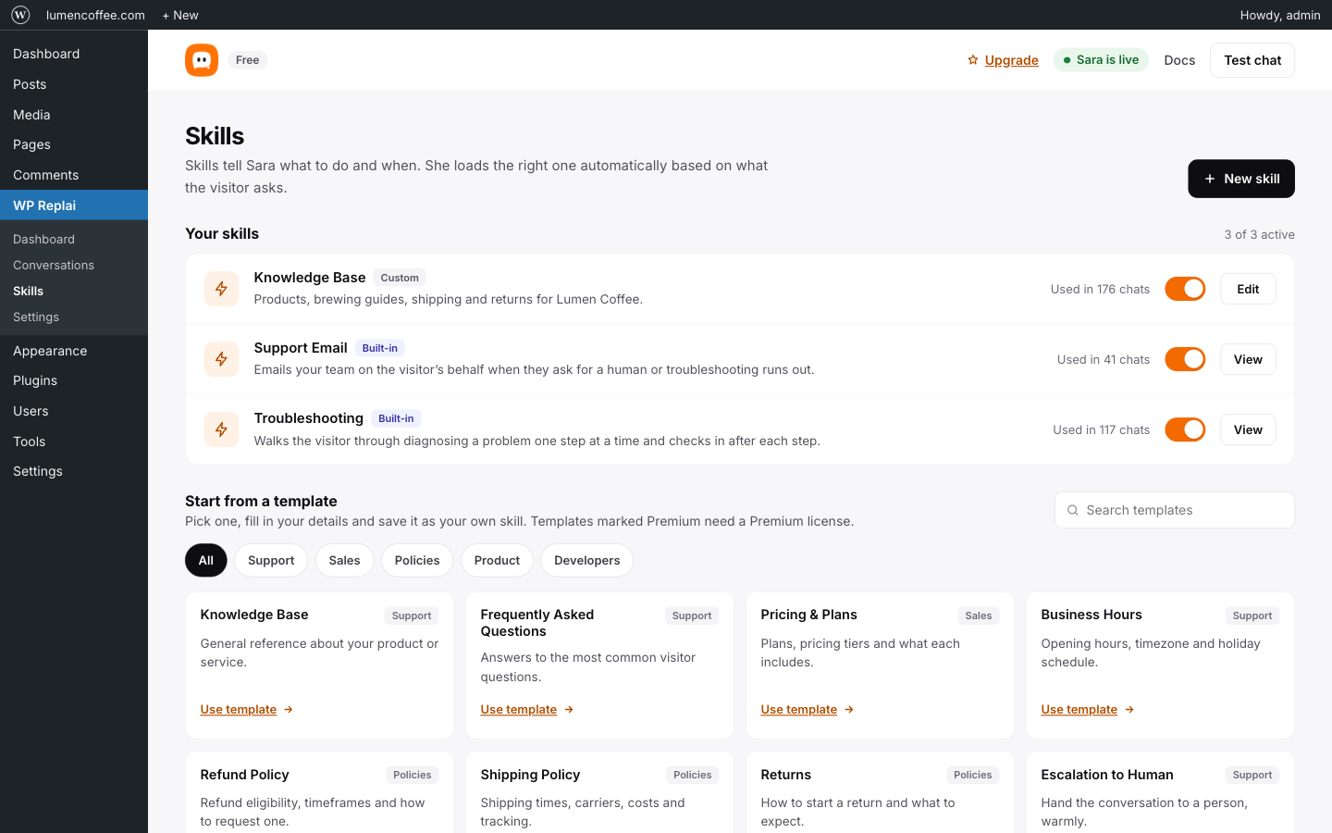
Task: Create a New skill
Action: [x=1241, y=179]
